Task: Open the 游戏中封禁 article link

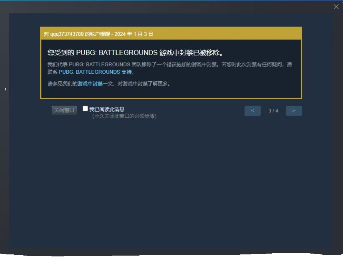Action: point(90,84)
